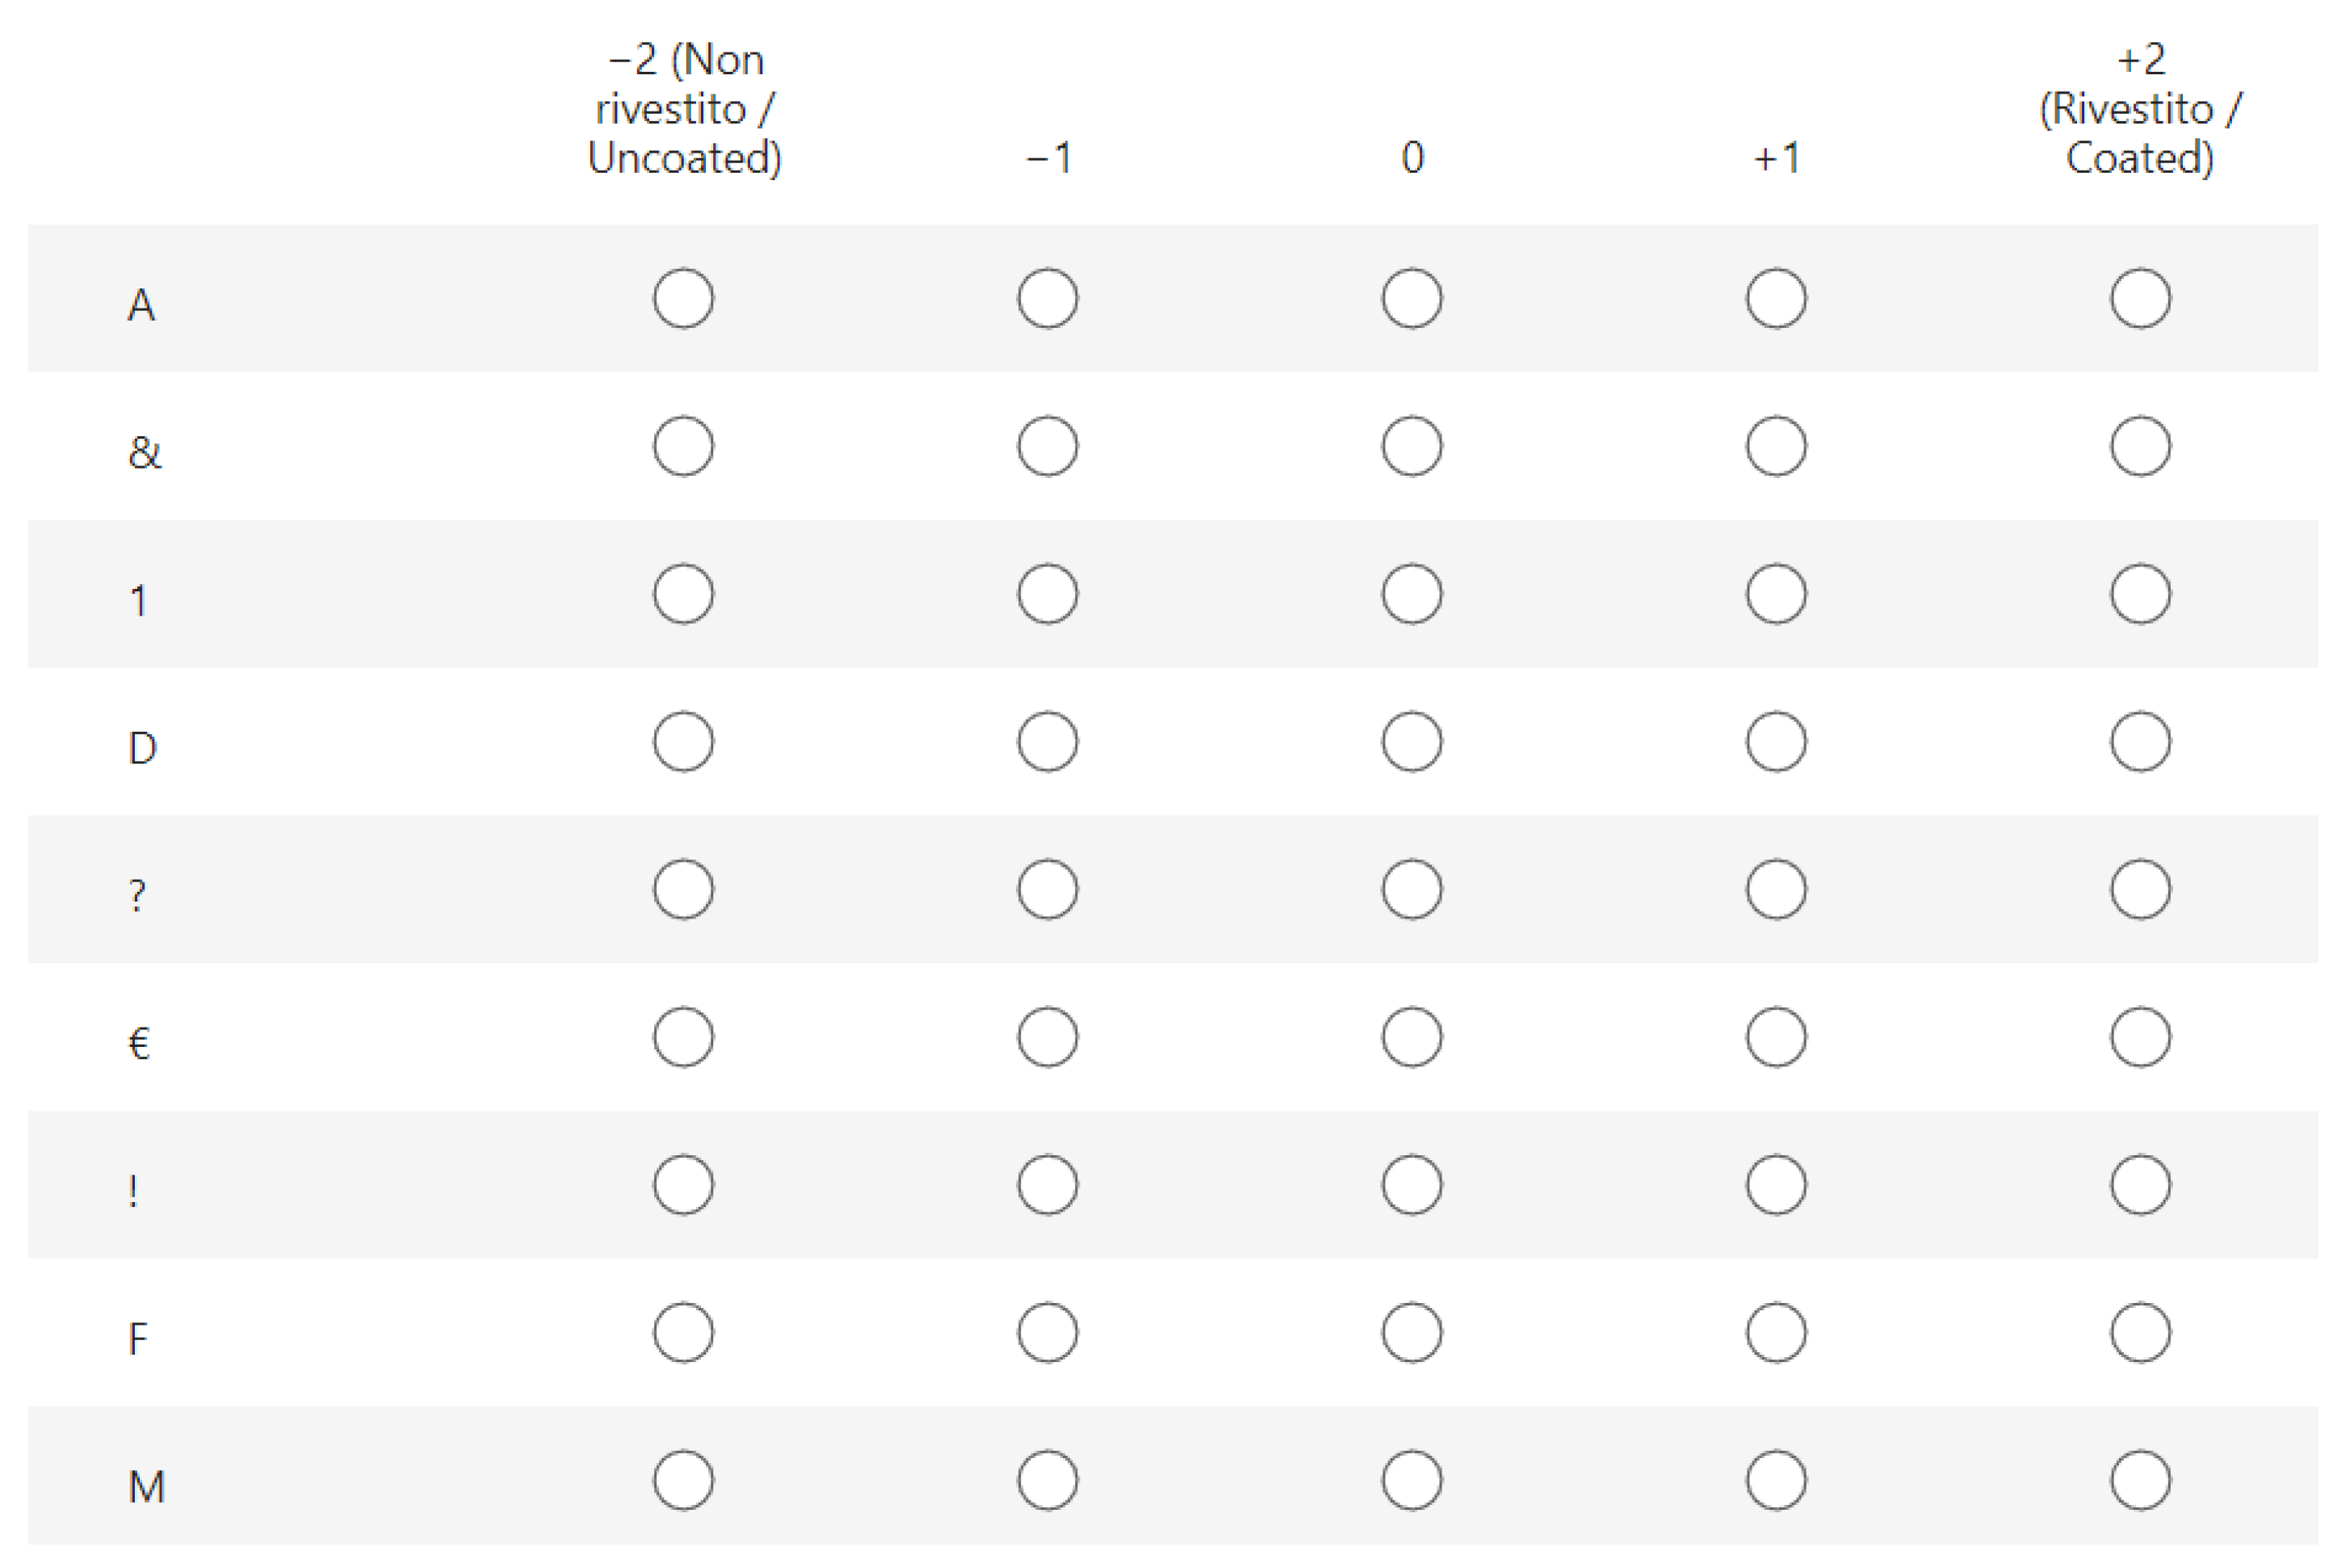This screenshot has width=2350, height=1568.
Task: Choose 0 rating for row €
Action: [x=1412, y=1037]
